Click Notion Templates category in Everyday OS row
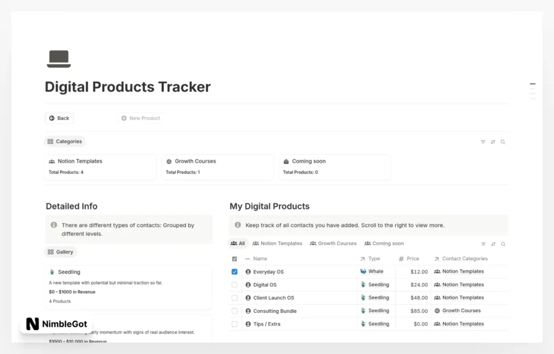Image resolution: width=554 pixels, height=354 pixels. click(459, 271)
